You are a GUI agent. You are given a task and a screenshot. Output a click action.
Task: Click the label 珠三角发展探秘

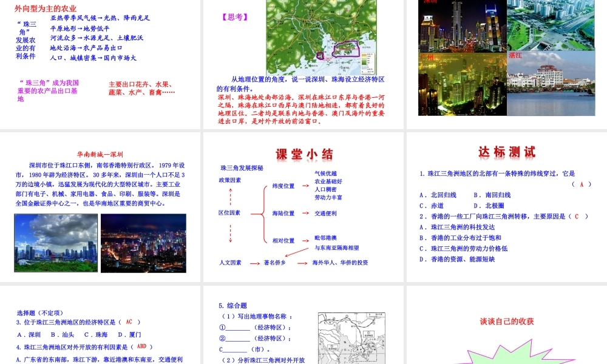(242, 168)
